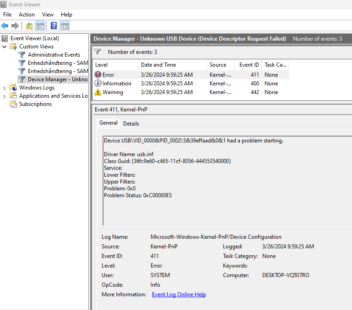Open the Help menu

[66, 15]
